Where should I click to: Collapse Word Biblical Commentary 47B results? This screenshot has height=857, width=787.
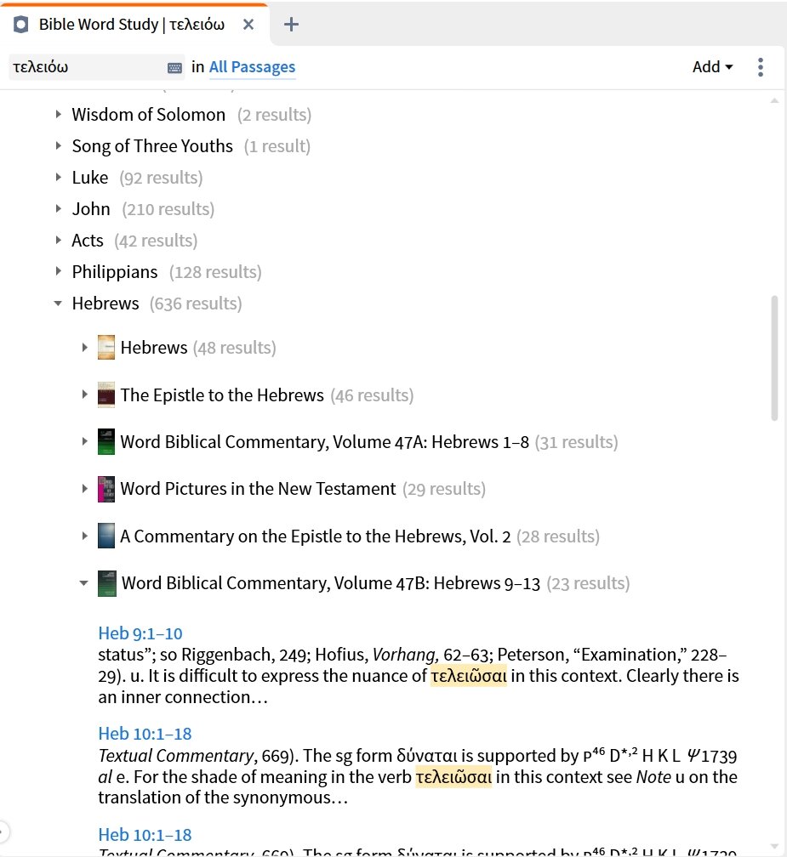click(x=83, y=583)
